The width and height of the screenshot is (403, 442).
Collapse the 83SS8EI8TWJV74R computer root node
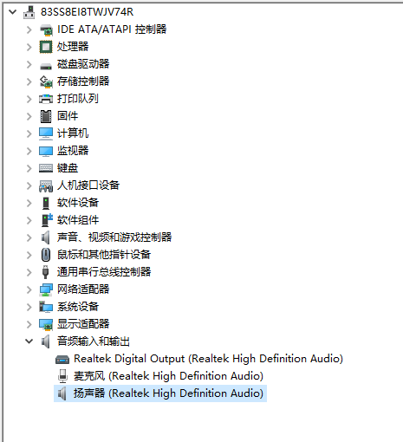coord(12,12)
